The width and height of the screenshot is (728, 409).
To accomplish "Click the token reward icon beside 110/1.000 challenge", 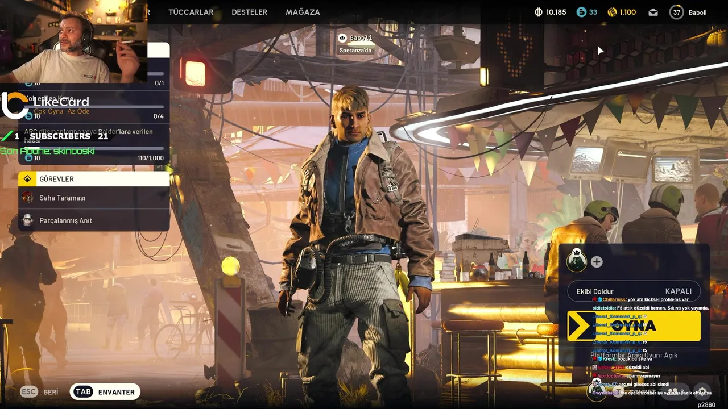I will click(x=29, y=158).
